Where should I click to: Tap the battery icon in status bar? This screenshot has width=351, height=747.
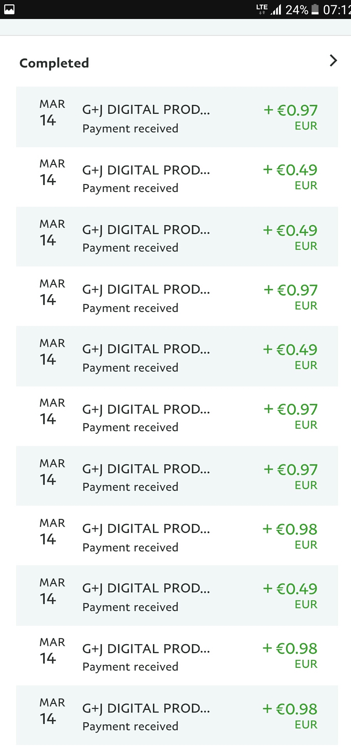[x=315, y=9]
